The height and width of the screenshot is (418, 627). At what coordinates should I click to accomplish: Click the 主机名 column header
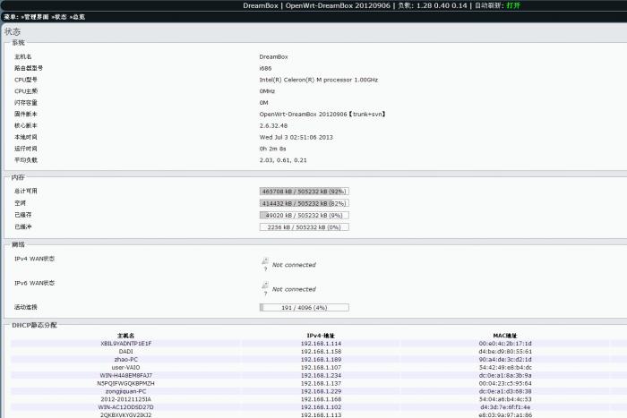(x=125, y=336)
